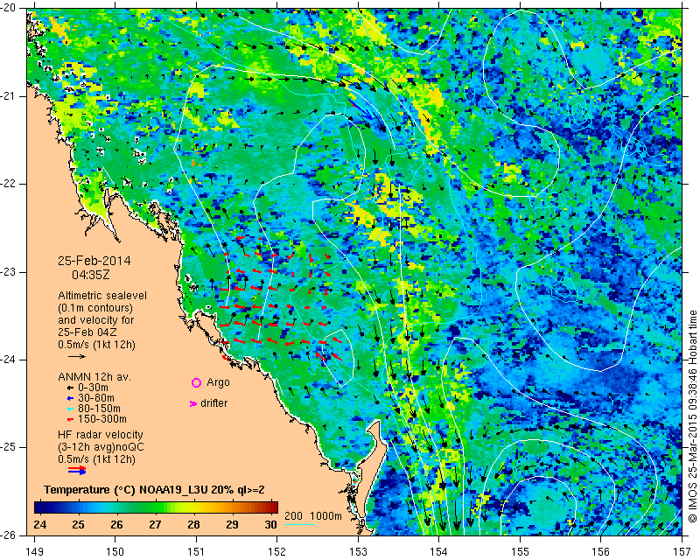Click the longitude axis label 149
The width and height of the screenshot is (700, 560).
[x=34, y=552]
